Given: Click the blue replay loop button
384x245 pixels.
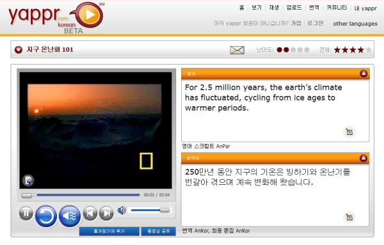Looking at the screenshot, I should [x=46, y=216].
